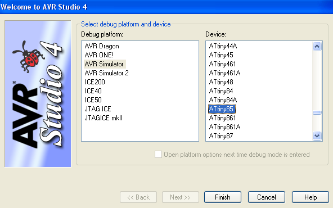Select ATtiny861A device
The height and width of the screenshot is (208, 333).
(x=224, y=127)
